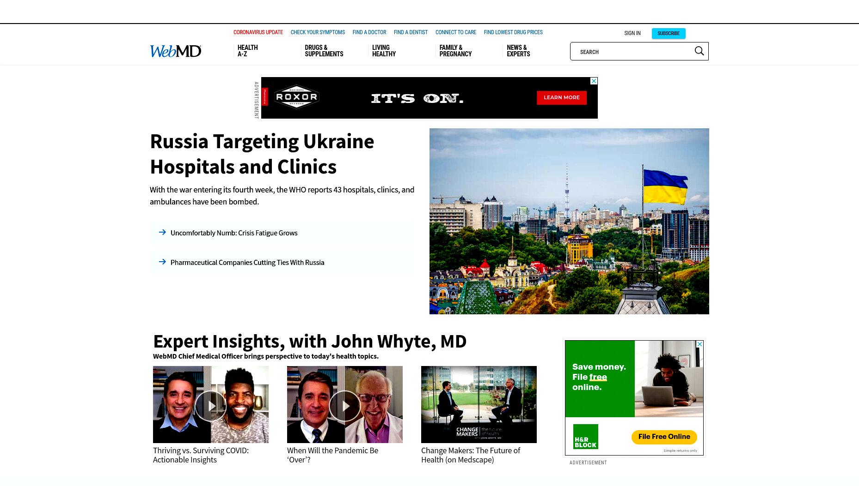Click the H&R Block logo
The image size is (859, 486).
(585, 437)
